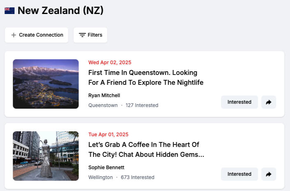Click the New Zealand flag icon
The height and width of the screenshot is (191, 290).
(9, 11)
